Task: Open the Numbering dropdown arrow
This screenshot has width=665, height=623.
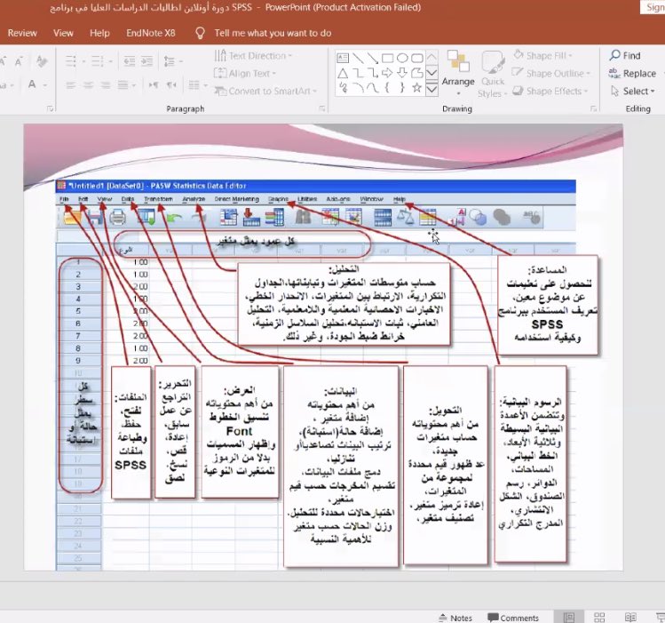Action: [110, 62]
